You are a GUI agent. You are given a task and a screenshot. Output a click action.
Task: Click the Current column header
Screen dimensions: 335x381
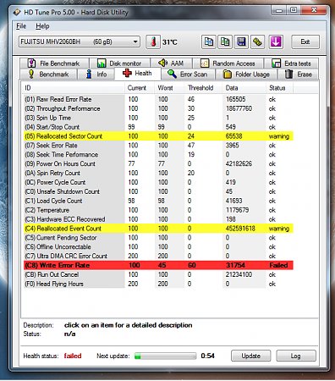(140, 88)
